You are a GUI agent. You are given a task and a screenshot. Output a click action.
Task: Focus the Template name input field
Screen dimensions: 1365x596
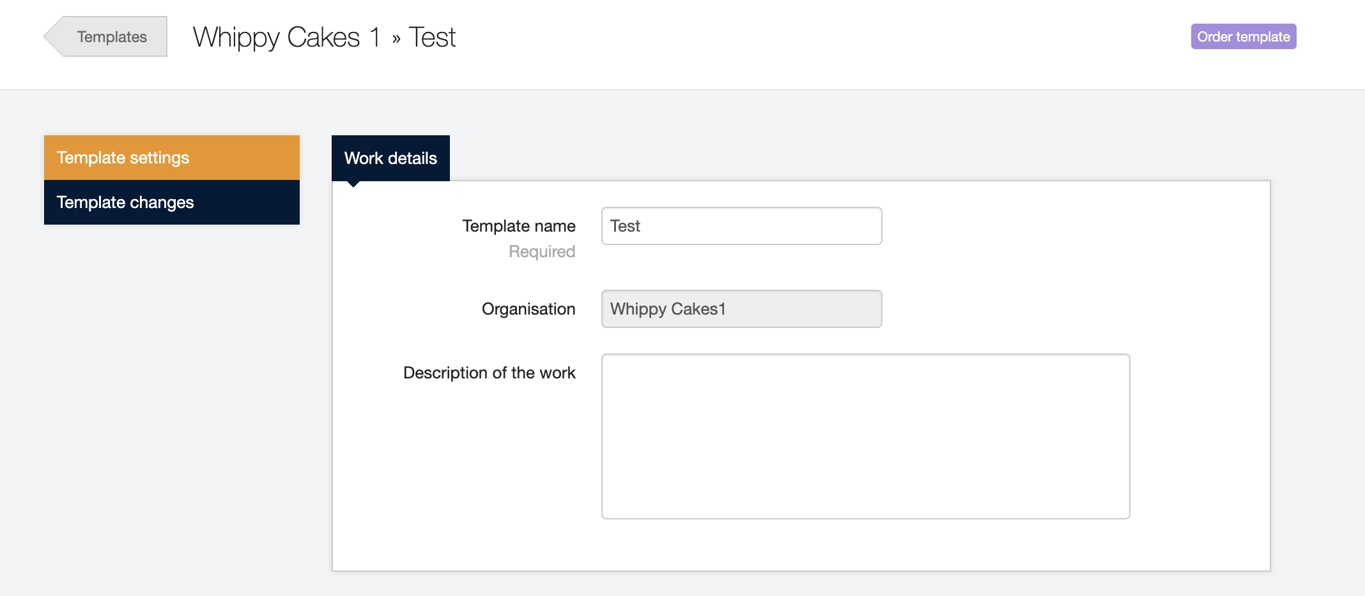[741, 226]
